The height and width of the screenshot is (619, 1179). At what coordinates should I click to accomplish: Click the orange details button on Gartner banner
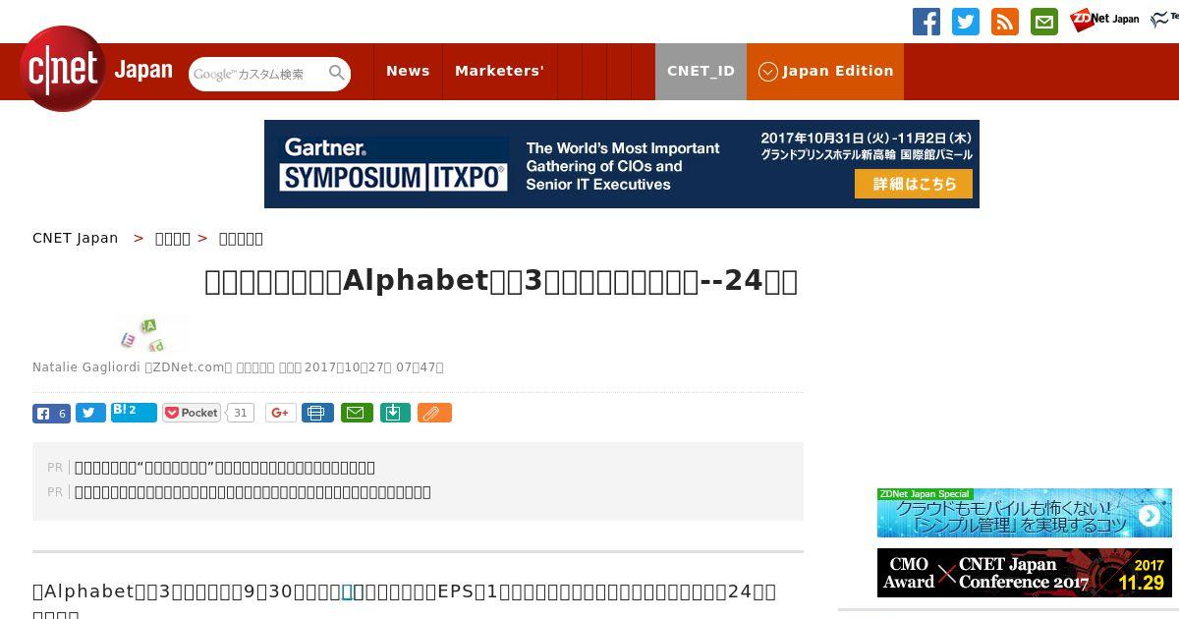click(x=914, y=184)
